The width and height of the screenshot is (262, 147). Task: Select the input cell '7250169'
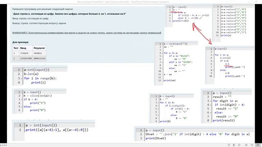[24, 53]
